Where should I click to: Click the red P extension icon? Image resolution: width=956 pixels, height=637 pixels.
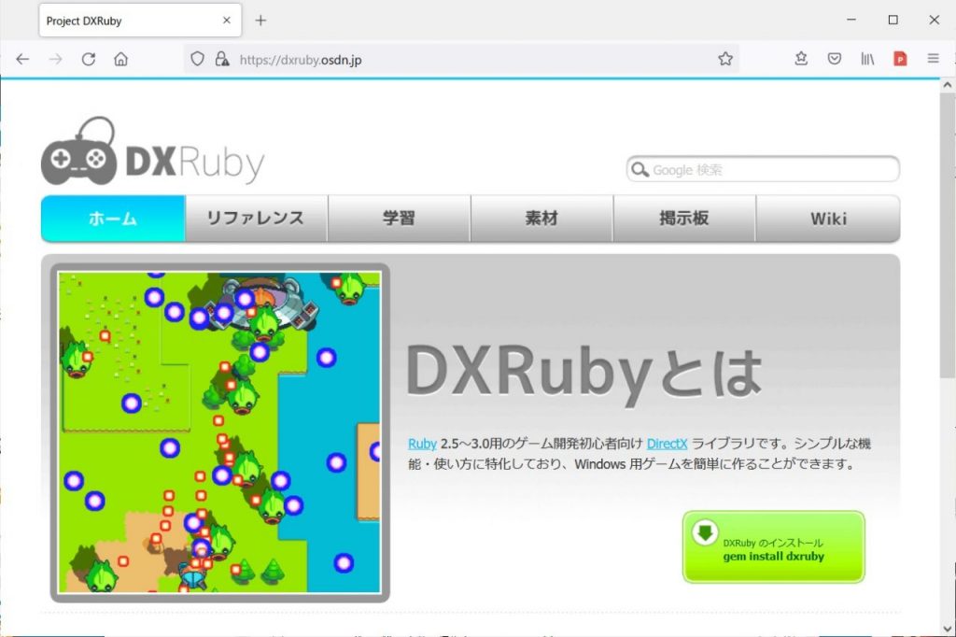tap(900, 58)
